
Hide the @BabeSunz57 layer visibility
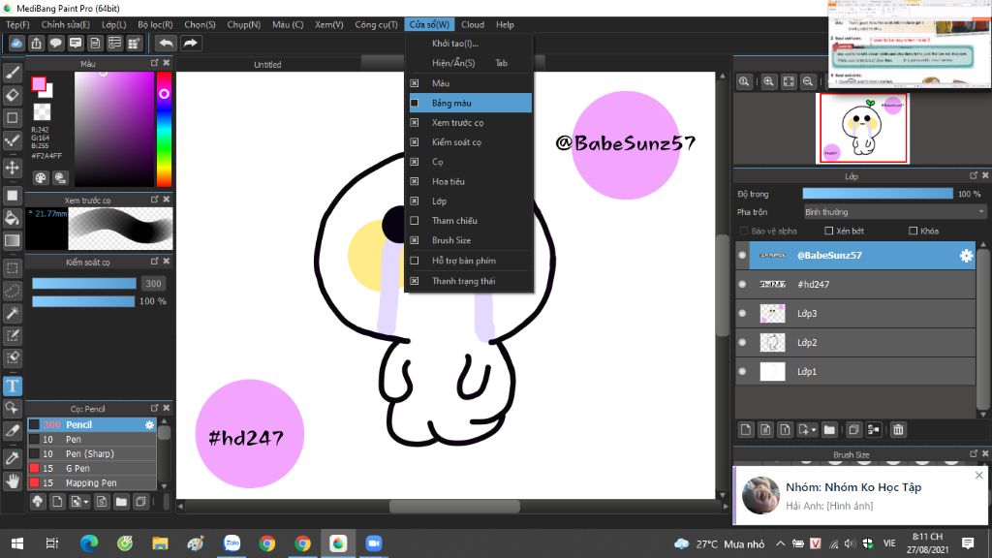742,255
